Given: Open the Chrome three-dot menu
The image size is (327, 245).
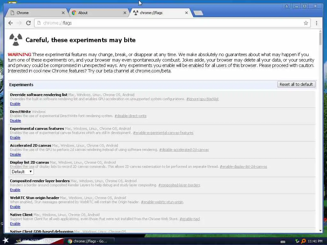Looking at the screenshot, I should coord(316,23).
